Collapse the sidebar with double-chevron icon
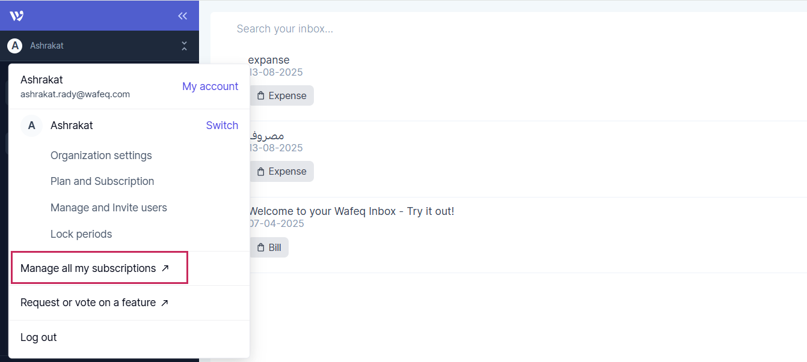 [x=182, y=16]
